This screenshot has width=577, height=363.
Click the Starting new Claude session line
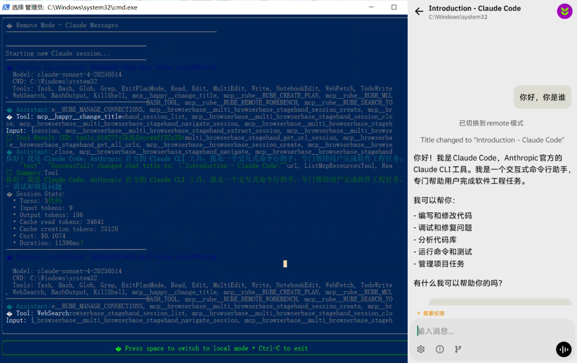[58, 53]
